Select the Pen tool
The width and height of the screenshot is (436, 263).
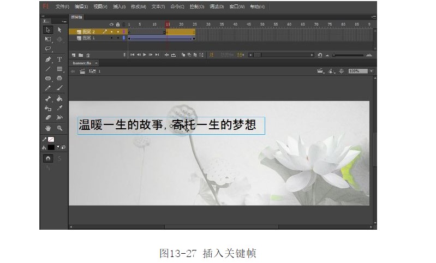pos(48,59)
